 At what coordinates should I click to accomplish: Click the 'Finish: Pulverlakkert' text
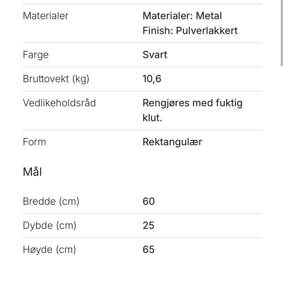pyautogui.click(x=190, y=31)
